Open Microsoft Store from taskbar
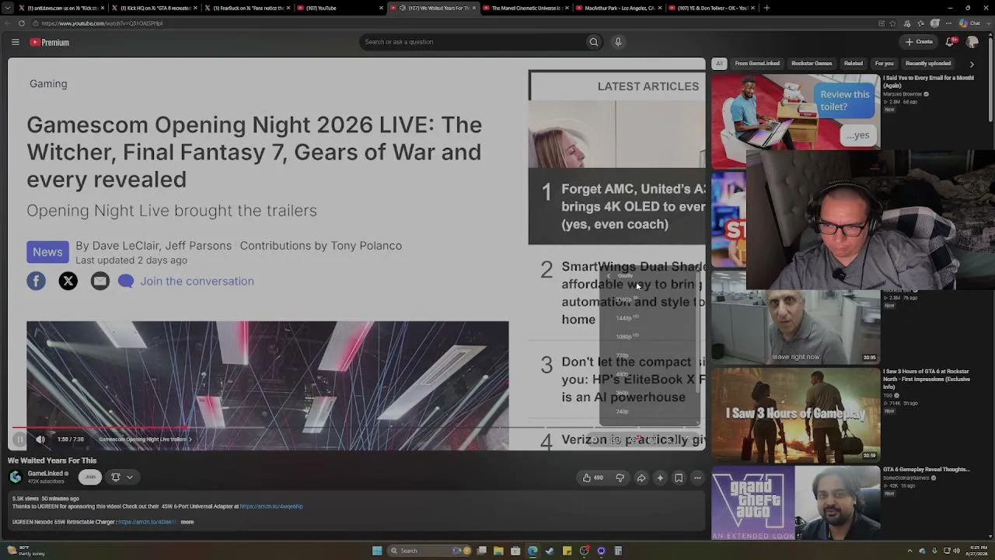Screen dimensions: 995x560 [x=515, y=551]
